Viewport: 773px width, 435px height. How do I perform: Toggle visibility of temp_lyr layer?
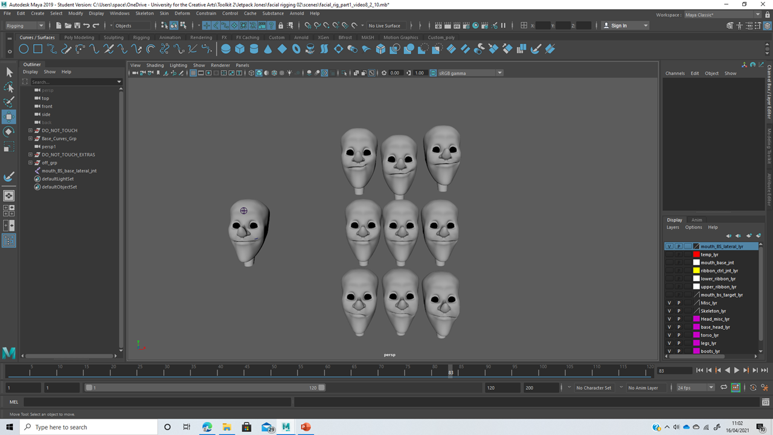[x=669, y=255]
